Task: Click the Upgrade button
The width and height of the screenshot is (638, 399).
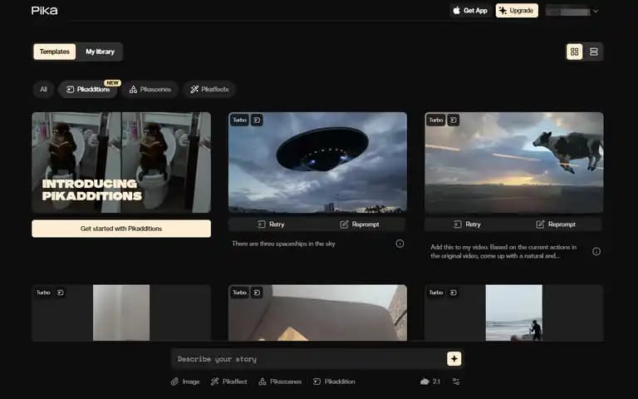Action: (517, 11)
